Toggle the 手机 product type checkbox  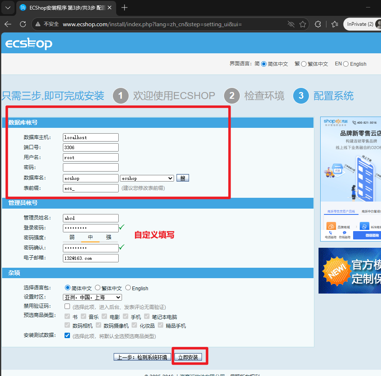pyautogui.click(x=126, y=316)
